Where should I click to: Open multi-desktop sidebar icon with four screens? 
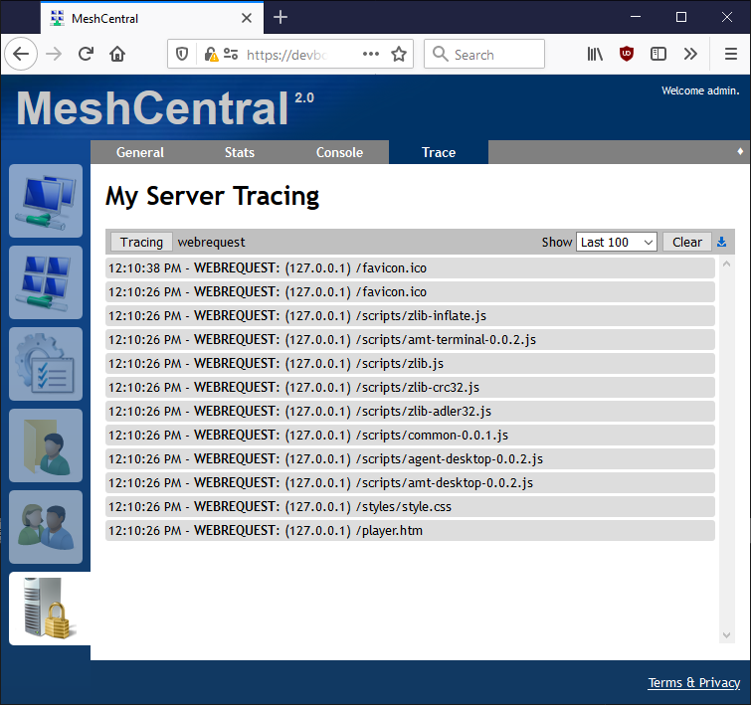pos(46,282)
